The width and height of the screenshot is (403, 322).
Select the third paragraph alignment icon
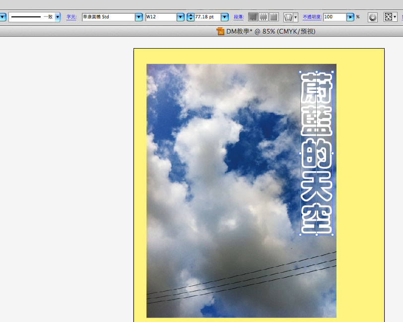pyautogui.click(x=274, y=17)
